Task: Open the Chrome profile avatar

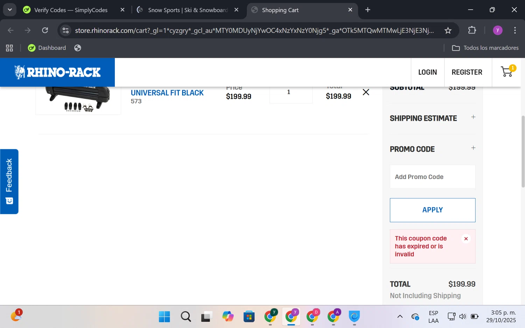Action: point(498,30)
